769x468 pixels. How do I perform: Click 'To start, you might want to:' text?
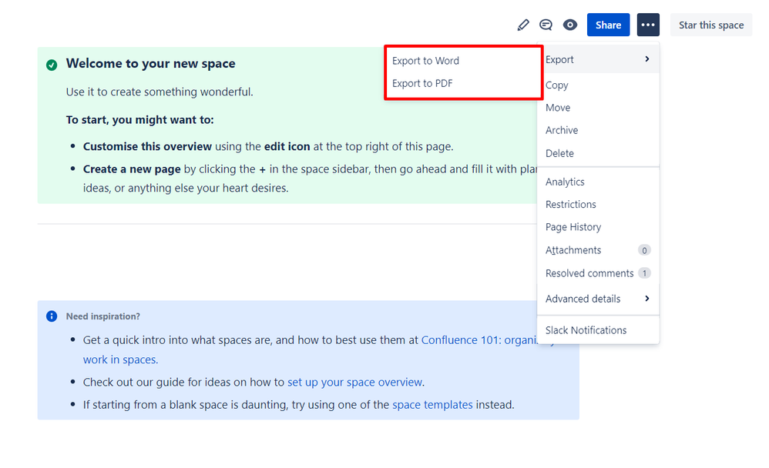139,120
